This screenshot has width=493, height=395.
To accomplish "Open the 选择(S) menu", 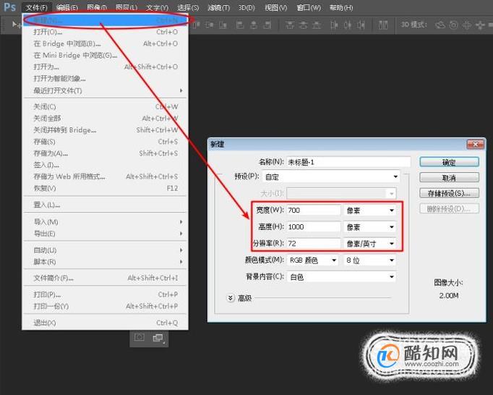I will tap(188, 7).
